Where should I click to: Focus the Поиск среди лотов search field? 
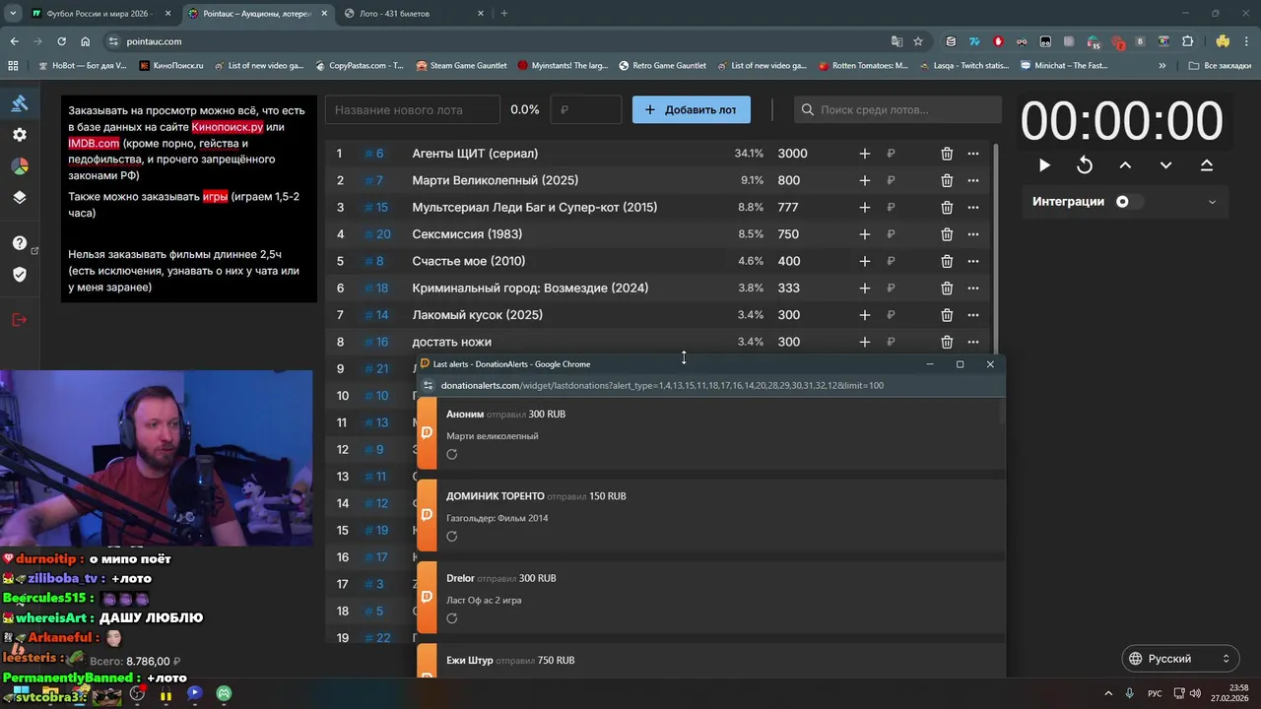(897, 109)
